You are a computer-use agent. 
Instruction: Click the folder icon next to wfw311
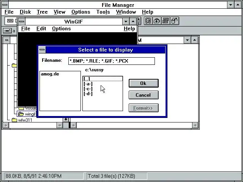(x=14, y=120)
